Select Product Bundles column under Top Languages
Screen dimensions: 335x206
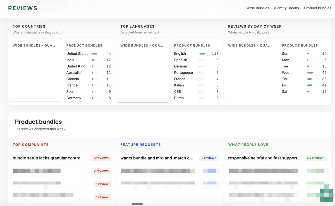[192, 45]
